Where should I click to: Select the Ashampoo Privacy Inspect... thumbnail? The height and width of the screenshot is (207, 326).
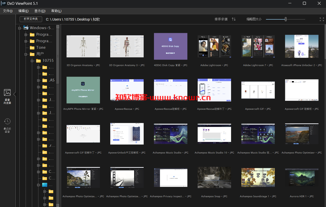(x=171, y=177)
